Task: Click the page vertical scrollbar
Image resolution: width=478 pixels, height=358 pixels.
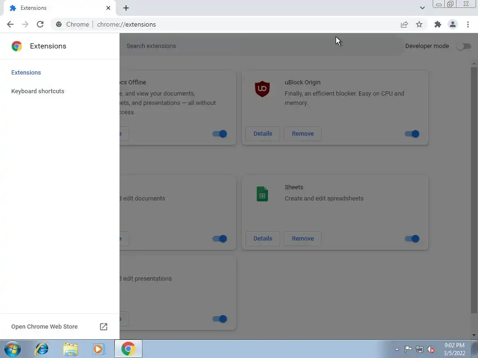Action: tap(474, 190)
